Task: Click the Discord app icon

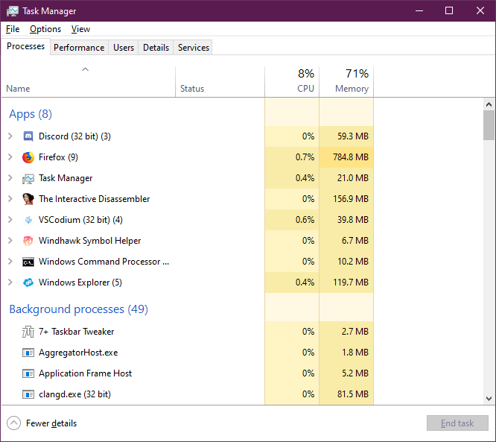Action: pos(28,136)
